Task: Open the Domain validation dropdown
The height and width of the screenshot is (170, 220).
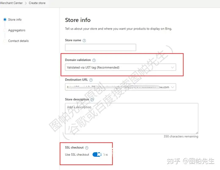Action: (x=120, y=67)
